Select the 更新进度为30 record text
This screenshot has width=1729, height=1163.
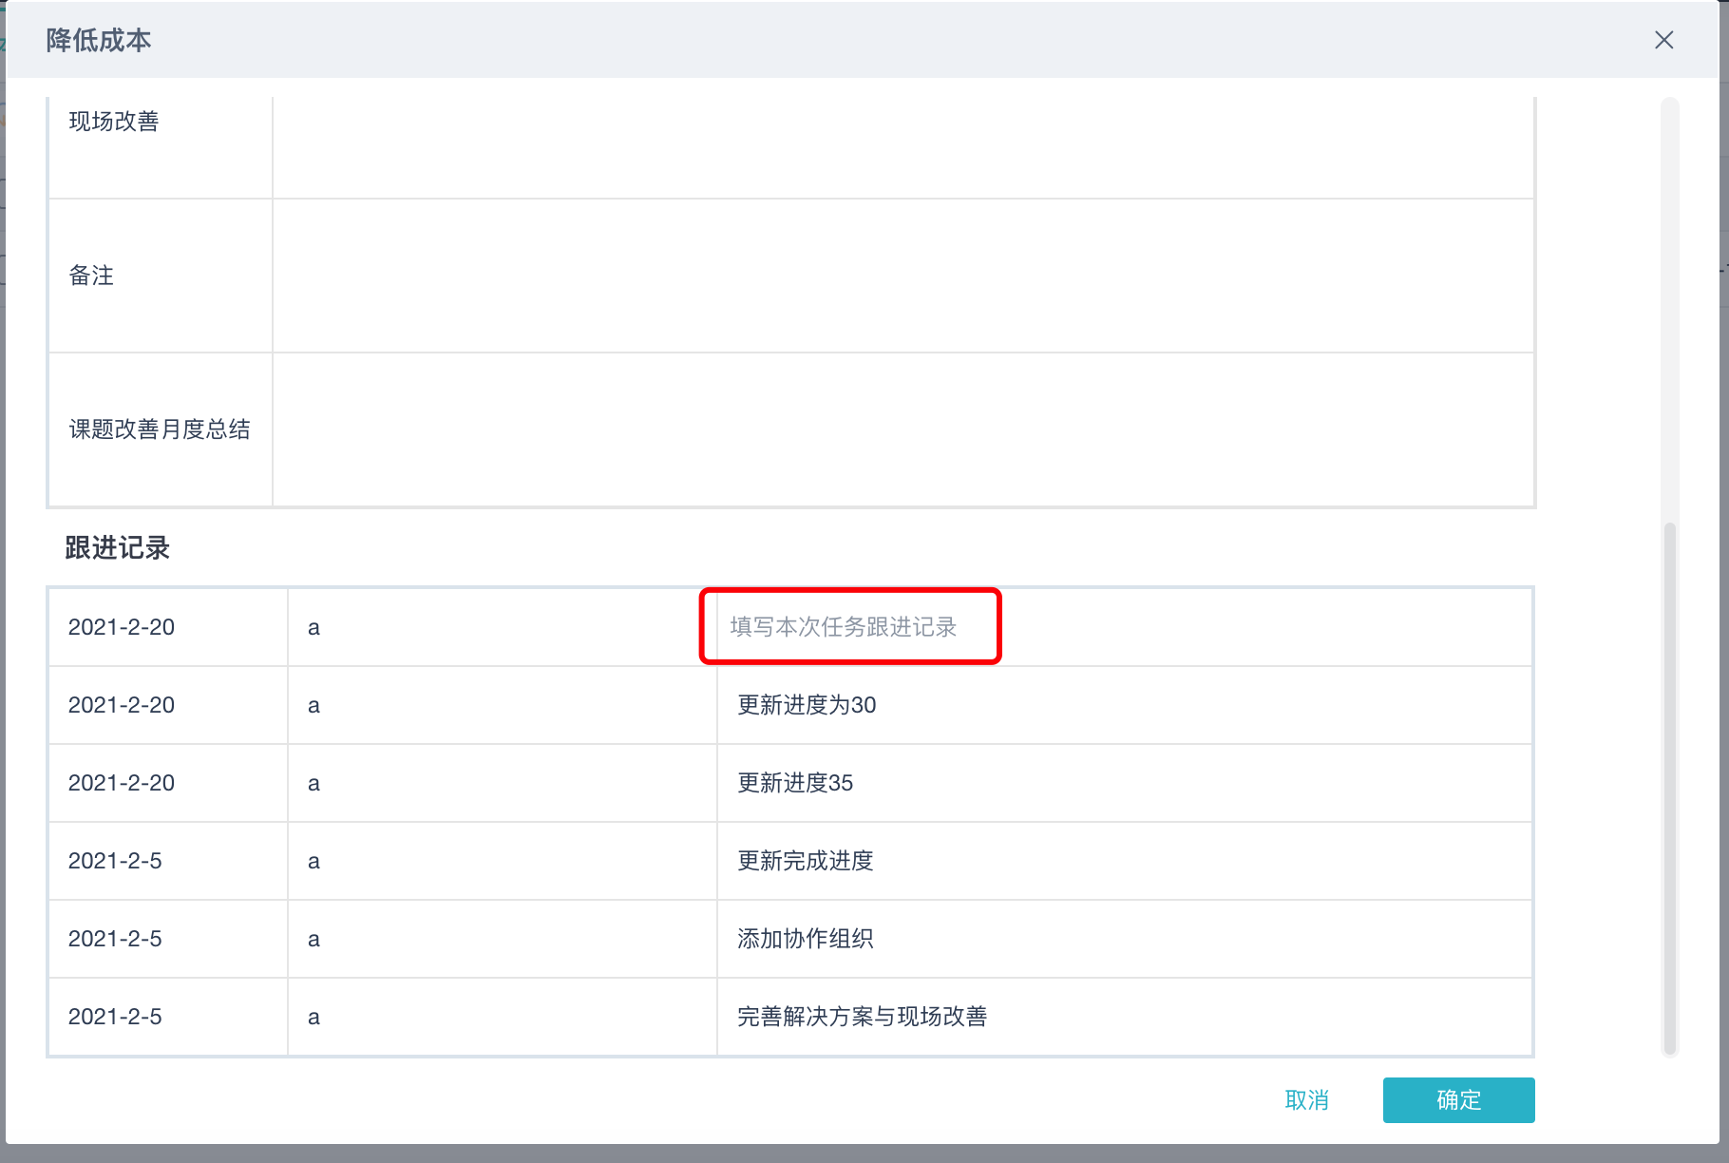click(x=807, y=705)
